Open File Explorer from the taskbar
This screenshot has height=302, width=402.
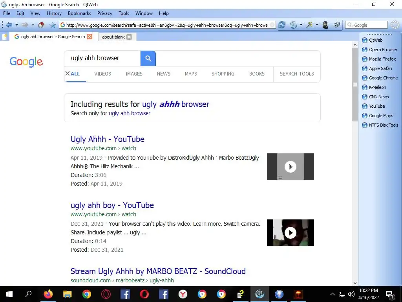click(x=68, y=294)
